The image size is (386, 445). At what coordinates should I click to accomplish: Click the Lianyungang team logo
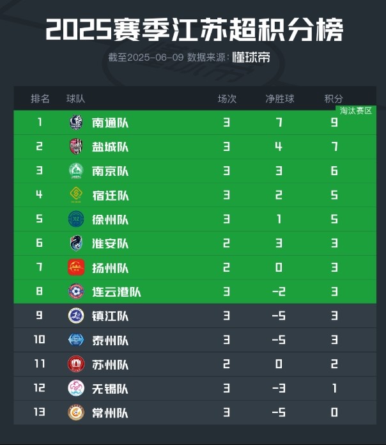pos(76,292)
